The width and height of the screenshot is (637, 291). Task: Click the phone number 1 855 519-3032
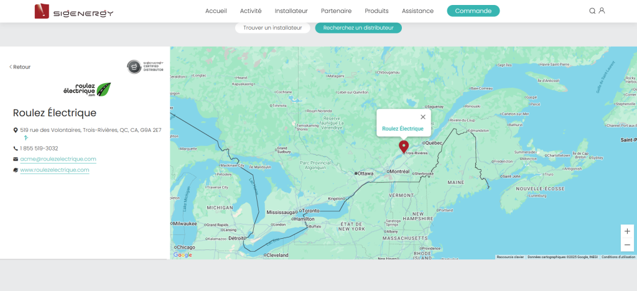(39, 149)
